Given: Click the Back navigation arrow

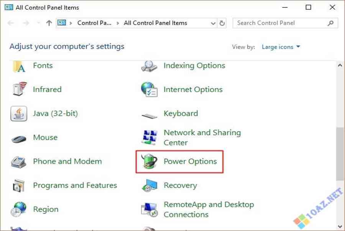Looking at the screenshot, I should (x=11, y=23).
